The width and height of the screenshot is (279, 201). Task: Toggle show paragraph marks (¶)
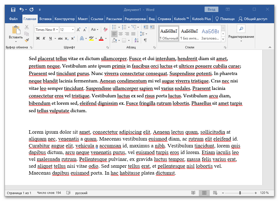coord(145,40)
